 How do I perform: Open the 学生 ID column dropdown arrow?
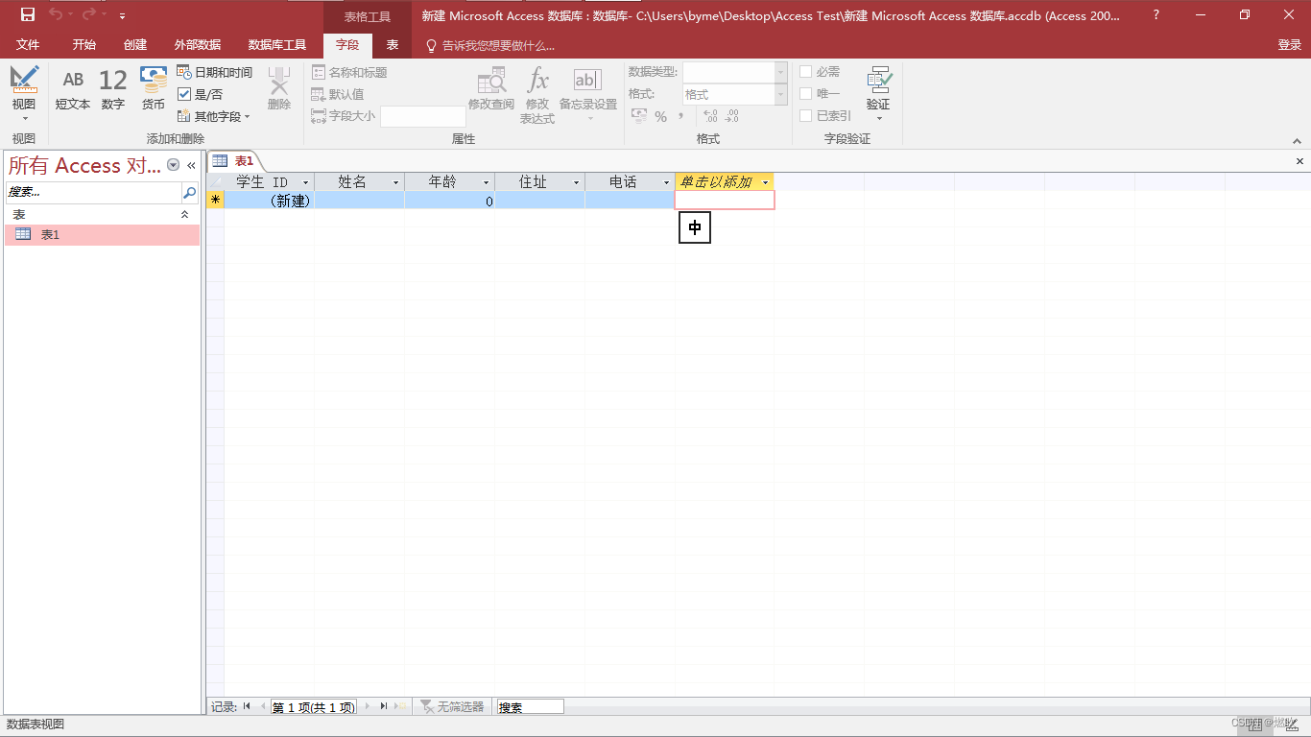[306, 182]
